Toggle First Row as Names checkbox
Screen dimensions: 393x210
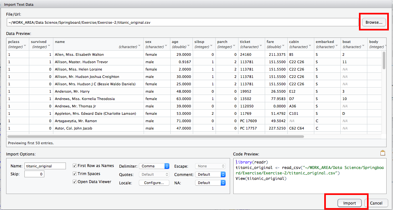75,166
